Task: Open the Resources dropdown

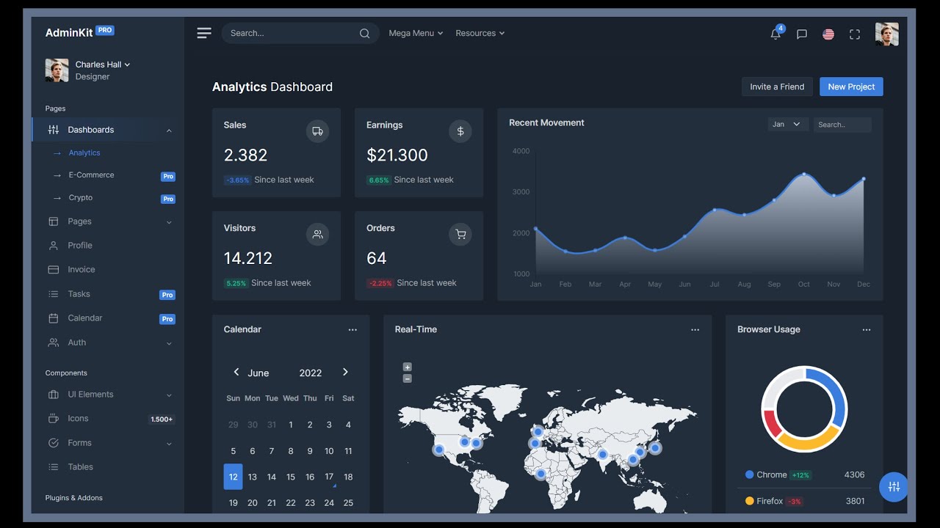Action: pos(480,33)
